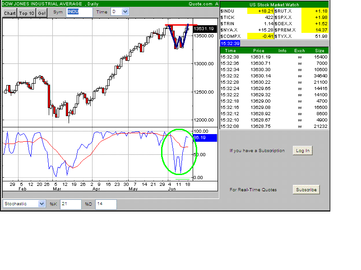The height and width of the screenshot is (270, 361).
Task: Select the 15:32:28 trade row
Action: click(274, 82)
